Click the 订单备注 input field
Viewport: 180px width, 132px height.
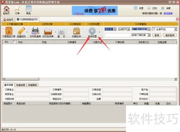(x=32, y=90)
